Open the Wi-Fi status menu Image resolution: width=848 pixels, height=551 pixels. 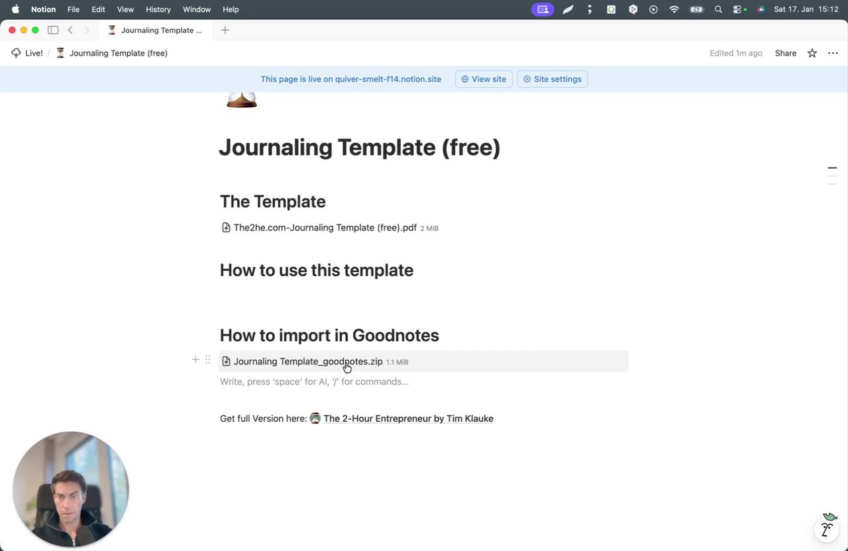pos(674,9)
